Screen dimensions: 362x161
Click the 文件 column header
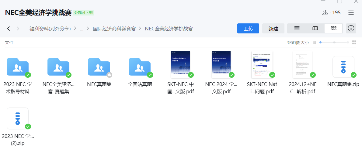click(x=9, y=42)
